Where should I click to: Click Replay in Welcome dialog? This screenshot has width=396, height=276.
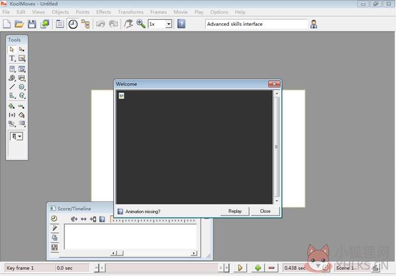pos(235,211)
